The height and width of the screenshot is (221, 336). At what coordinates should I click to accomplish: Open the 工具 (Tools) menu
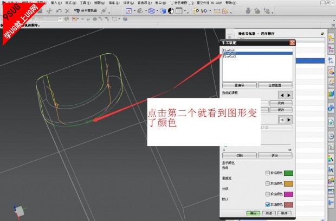coord(85,3)
